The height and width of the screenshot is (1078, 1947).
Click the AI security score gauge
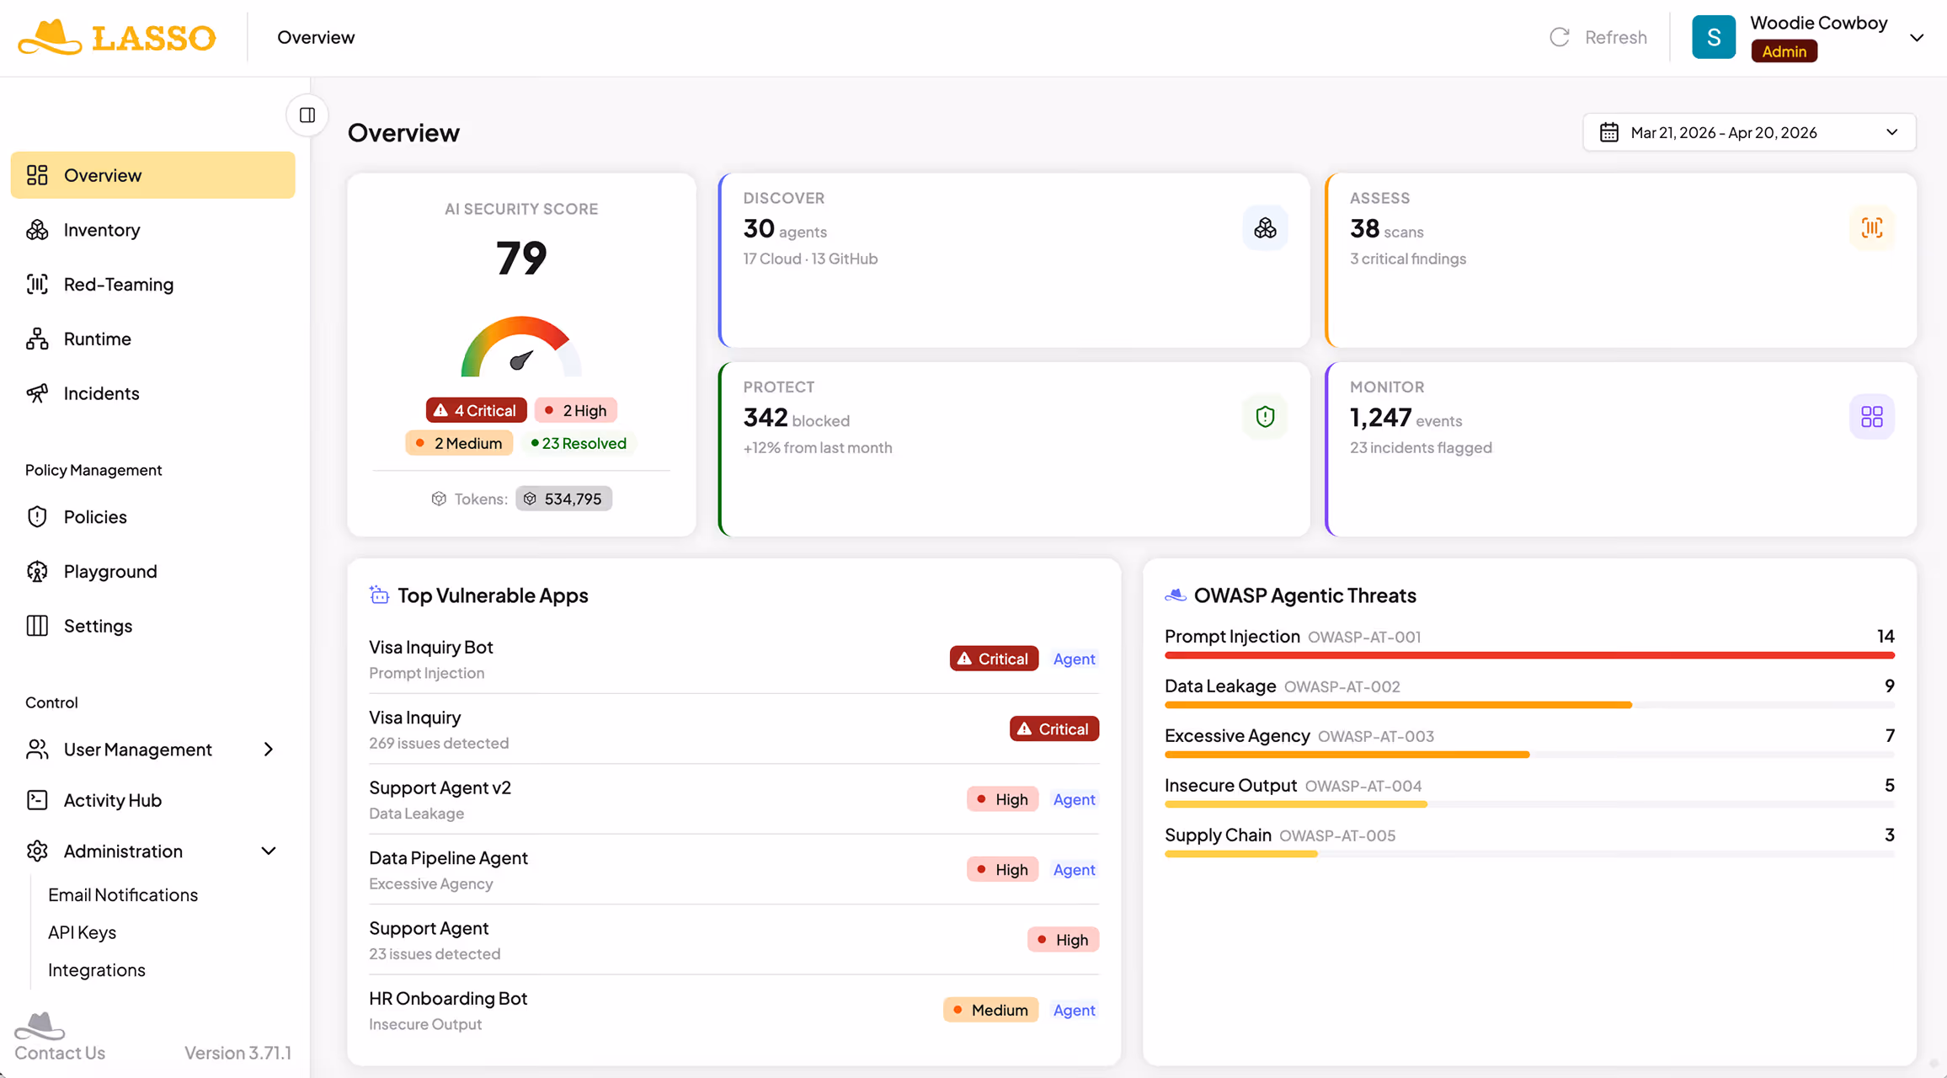pyautogui.click(x=521, y=346)
